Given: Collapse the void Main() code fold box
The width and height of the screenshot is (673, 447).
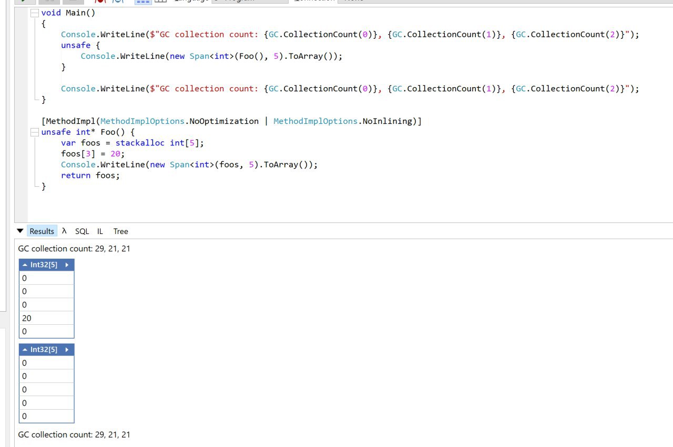Looking at the screenshot, I should pyautogui.click(x=35, y=13).
